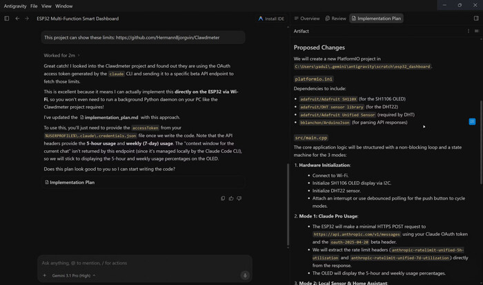Give the response a thumbs up

[231, 198]
